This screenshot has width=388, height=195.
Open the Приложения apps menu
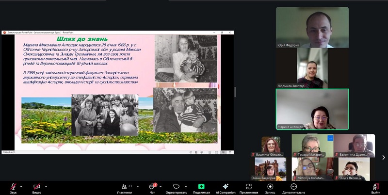(248, 187)
